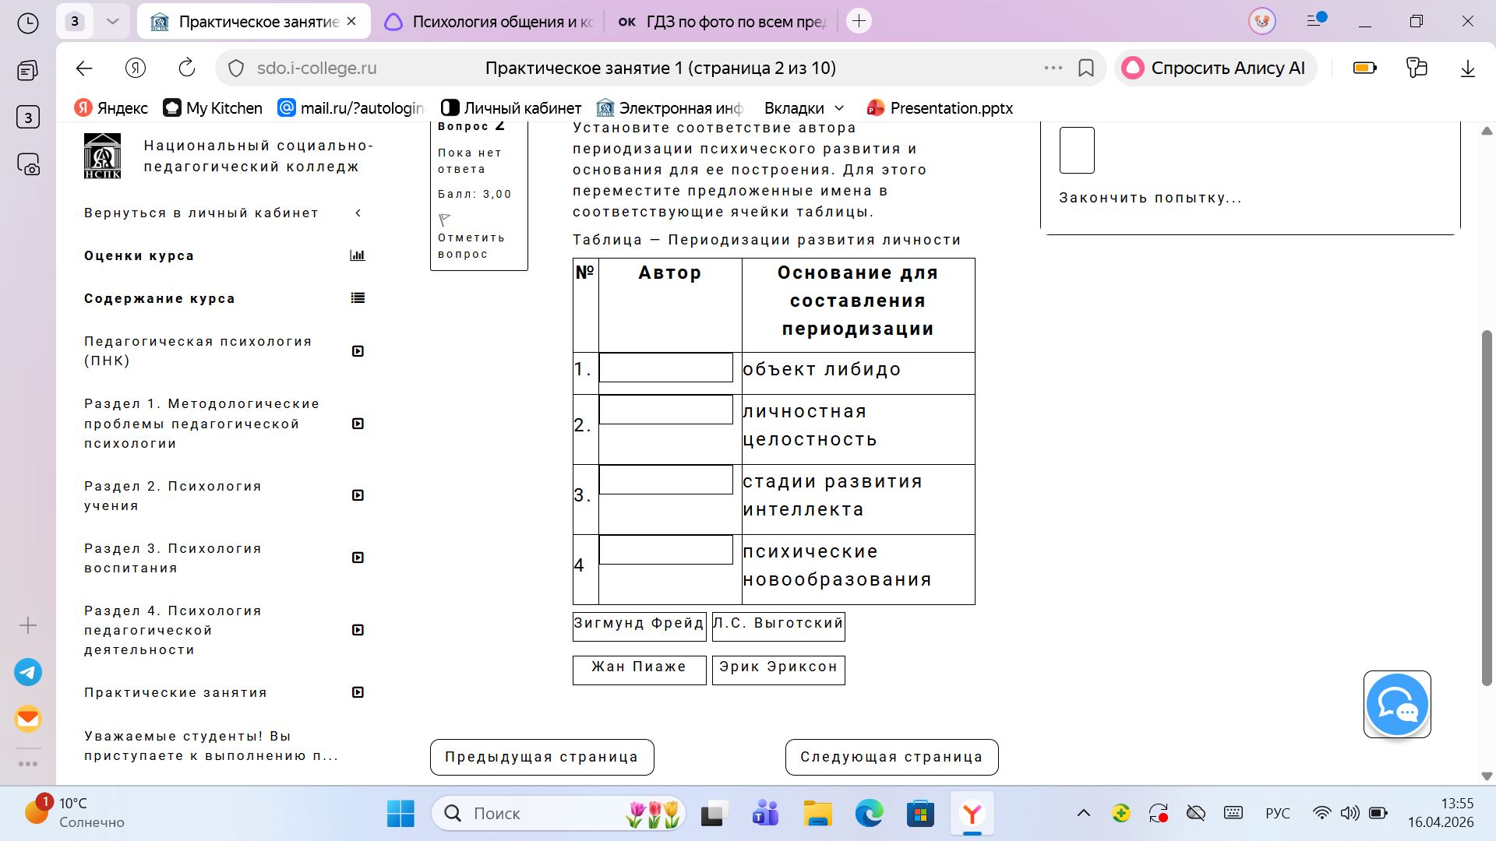
Task: Switch to Психология общения tab
Action: [491, 22]
